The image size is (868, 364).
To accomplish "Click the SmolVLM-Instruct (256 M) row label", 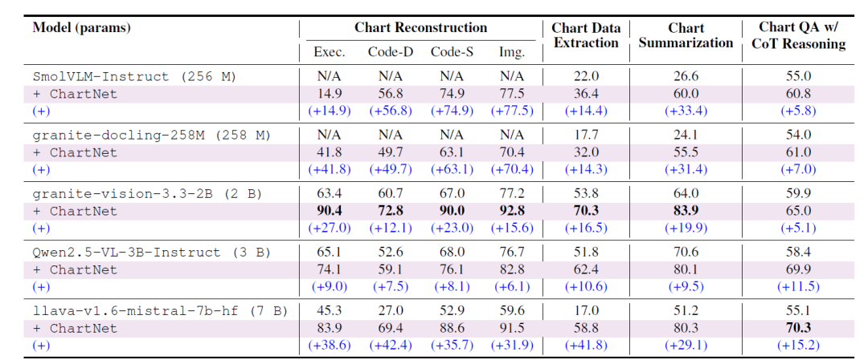I will click(134, 77).
